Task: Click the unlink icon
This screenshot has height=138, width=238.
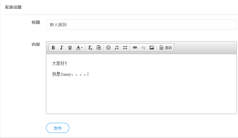Action: click(143, 48)
